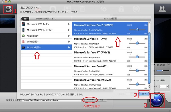171x112 pixels.
Task: Select the Xbox video category
Action: [x=46, y=36]
